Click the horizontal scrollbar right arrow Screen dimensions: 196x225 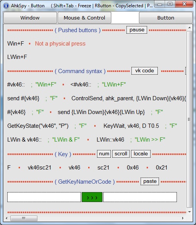[x=183, y=218]
